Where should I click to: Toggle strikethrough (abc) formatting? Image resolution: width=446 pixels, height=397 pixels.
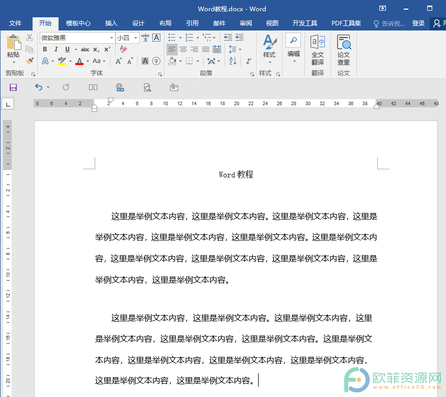click(x=85, y=49)
